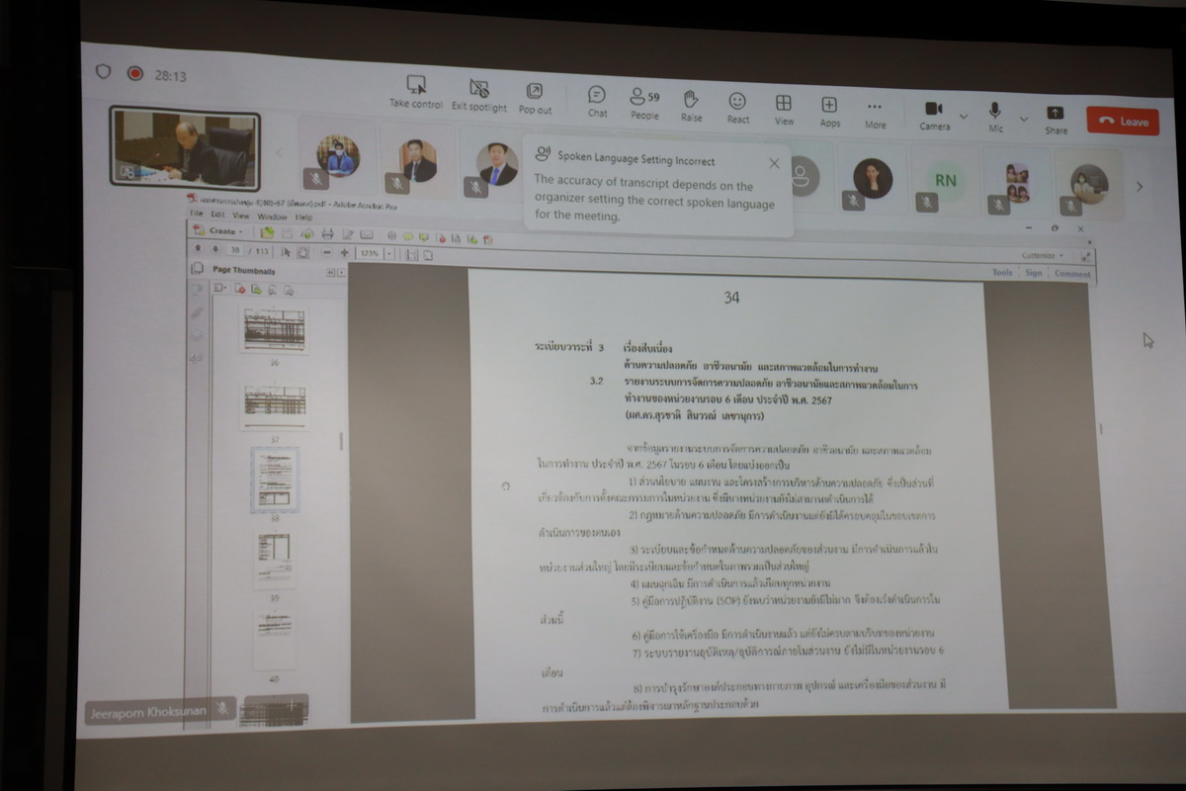The image size is (1186, 791).
Task: Select page 37 thumbnail
Action: pos(275,406)
